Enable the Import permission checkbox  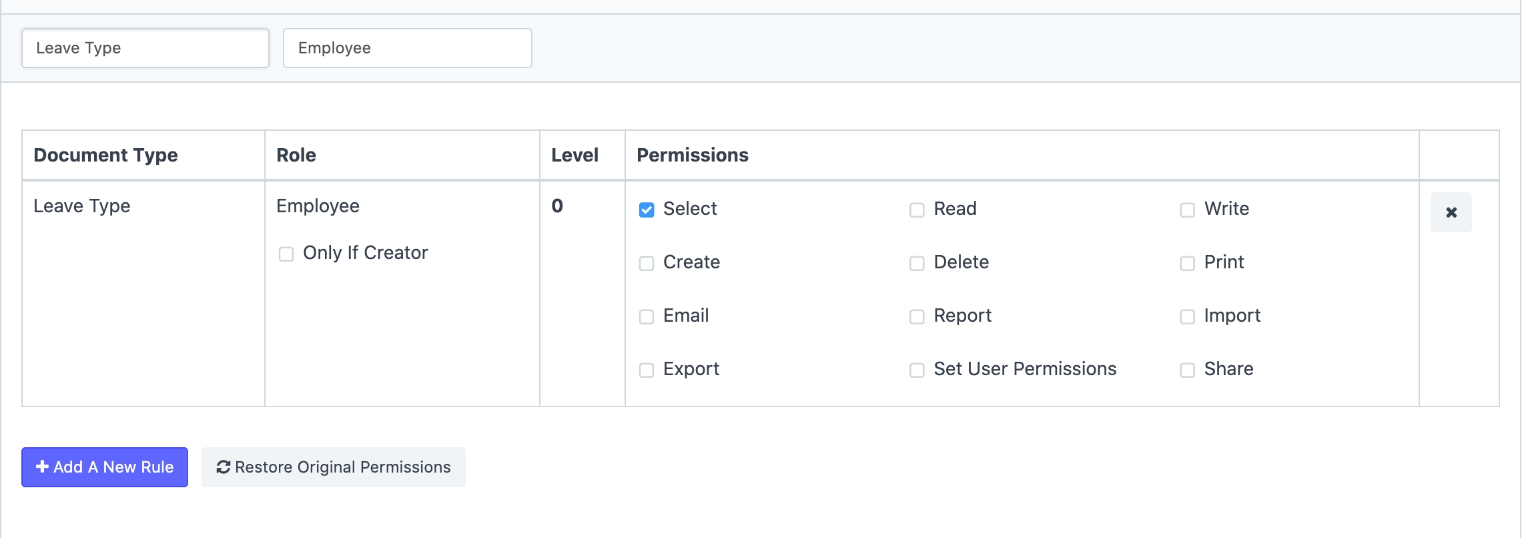[x=1187, y=317]
